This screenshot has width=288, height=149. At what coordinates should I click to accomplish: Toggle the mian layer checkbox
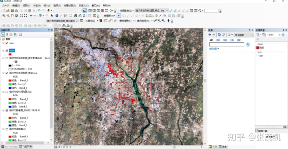pos(7,50)
